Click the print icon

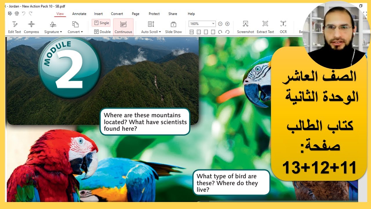pyautogui.click(x=17, y=14)
